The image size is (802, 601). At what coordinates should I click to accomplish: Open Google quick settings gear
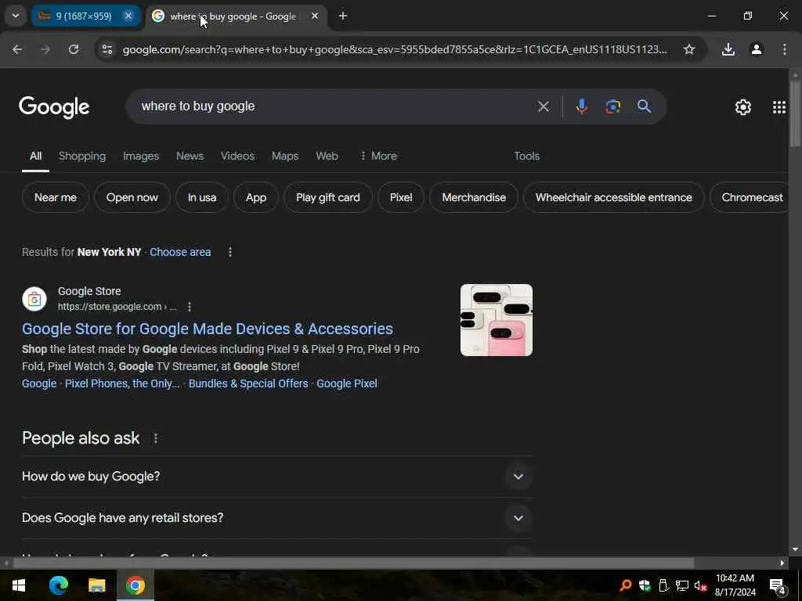pos(743,106)
